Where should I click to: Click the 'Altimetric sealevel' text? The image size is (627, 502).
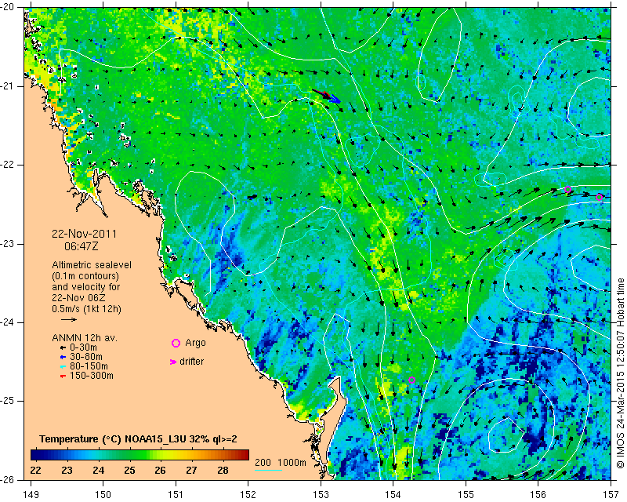pos(92,265)
